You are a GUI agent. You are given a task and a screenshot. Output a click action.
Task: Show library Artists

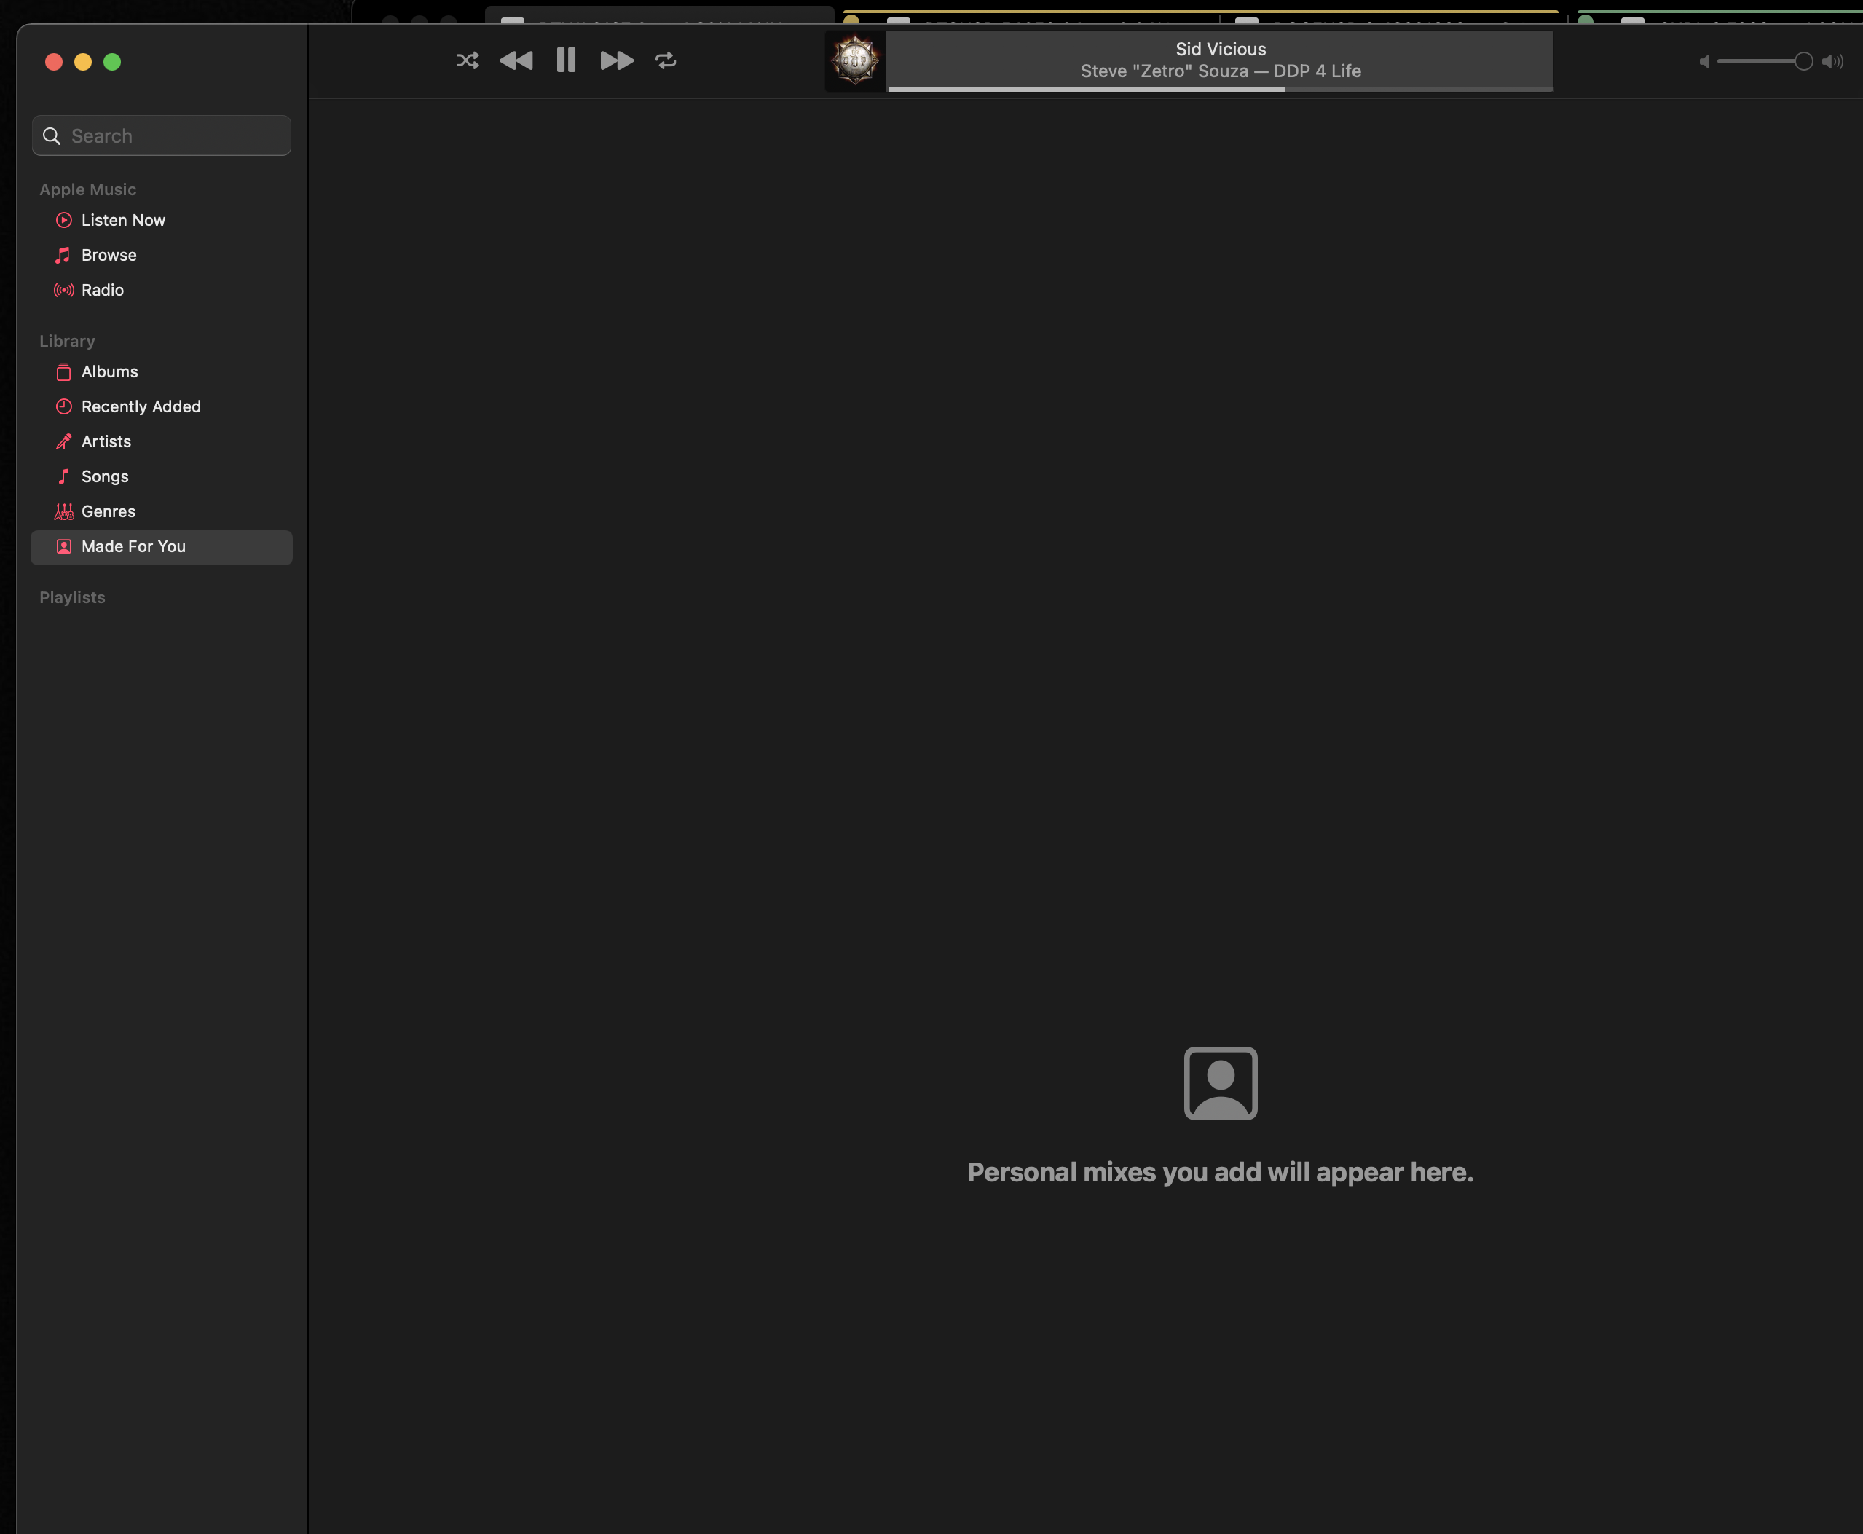click(106, 442)
